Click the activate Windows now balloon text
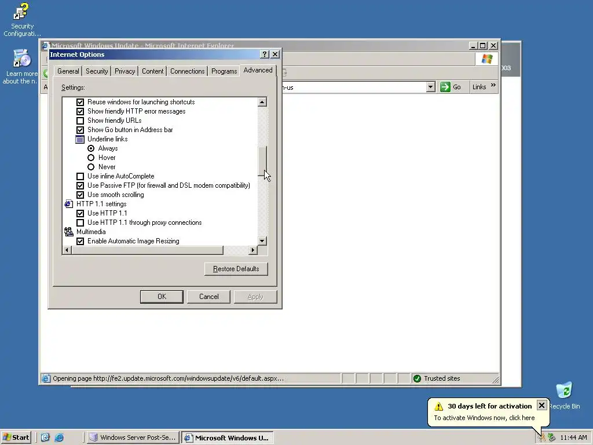The image size is (593, 445). [x=484, y=418]
